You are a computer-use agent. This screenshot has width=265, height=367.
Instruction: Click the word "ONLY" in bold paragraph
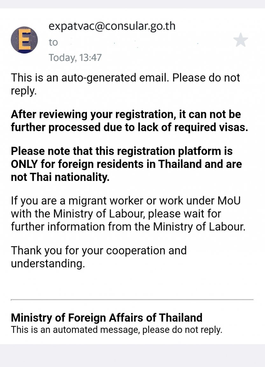click(24, 164)
